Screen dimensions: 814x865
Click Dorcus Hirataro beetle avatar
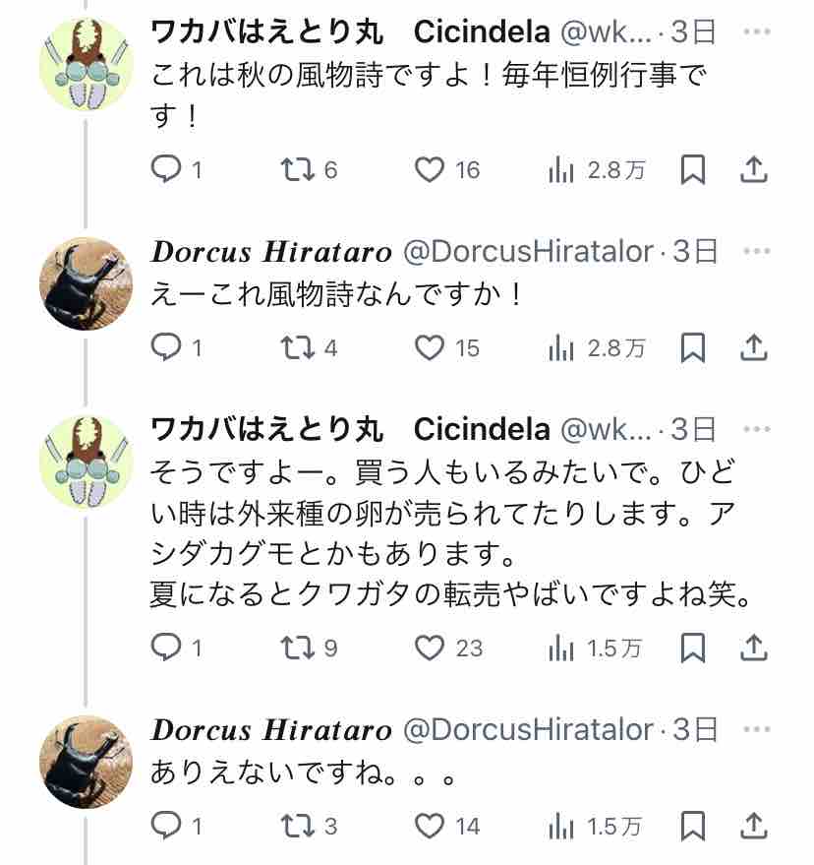[87, 283]
